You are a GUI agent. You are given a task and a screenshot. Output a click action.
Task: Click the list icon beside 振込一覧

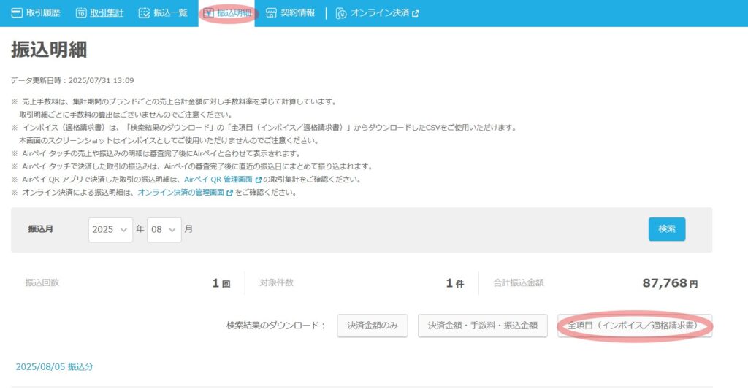click(144, 13)
